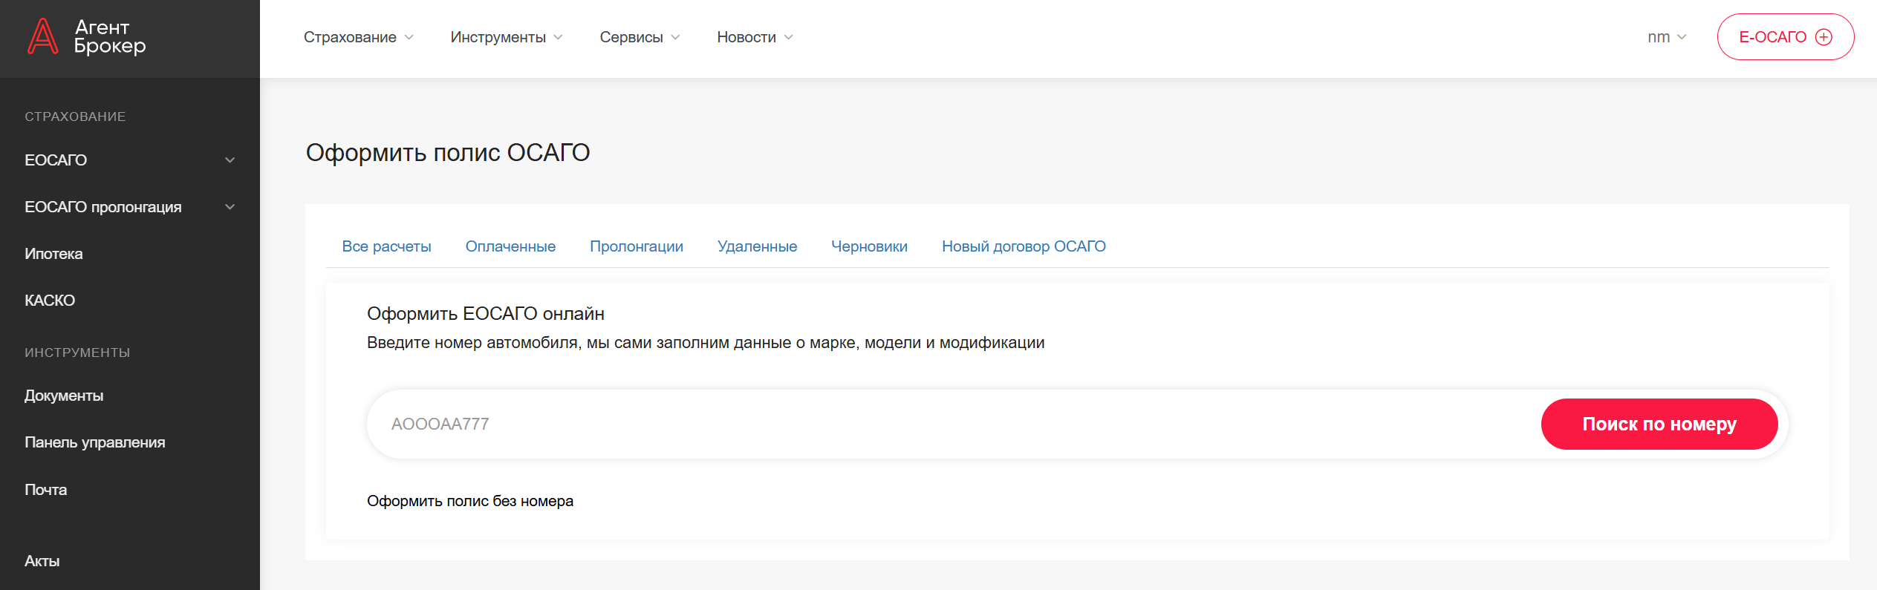This screenshot has width=1877, height=590.
Task: Expand ЕОСАГО пролонгация sidebar chevron
Action: 230,207
